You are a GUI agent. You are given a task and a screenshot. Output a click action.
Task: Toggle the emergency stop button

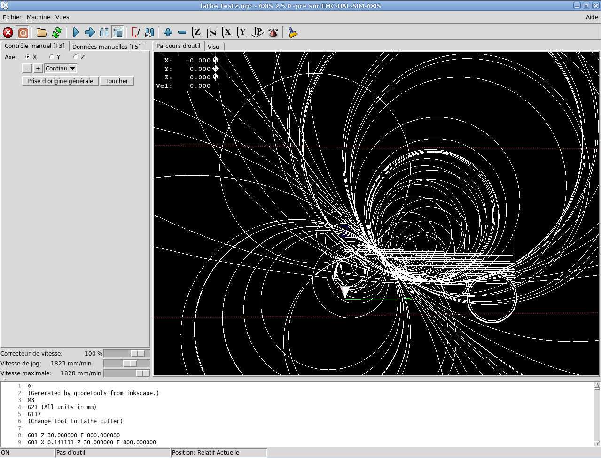coord(8,32)
